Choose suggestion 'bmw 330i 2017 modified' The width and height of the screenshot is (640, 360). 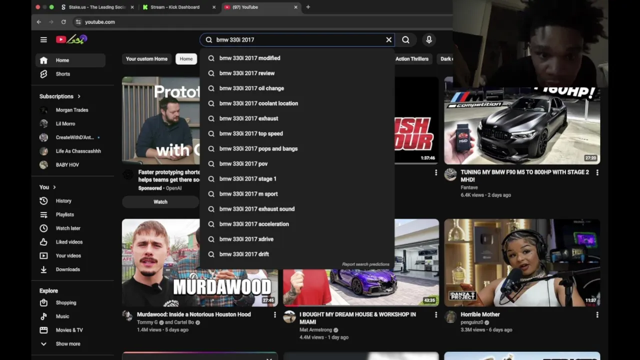point(297,58)
